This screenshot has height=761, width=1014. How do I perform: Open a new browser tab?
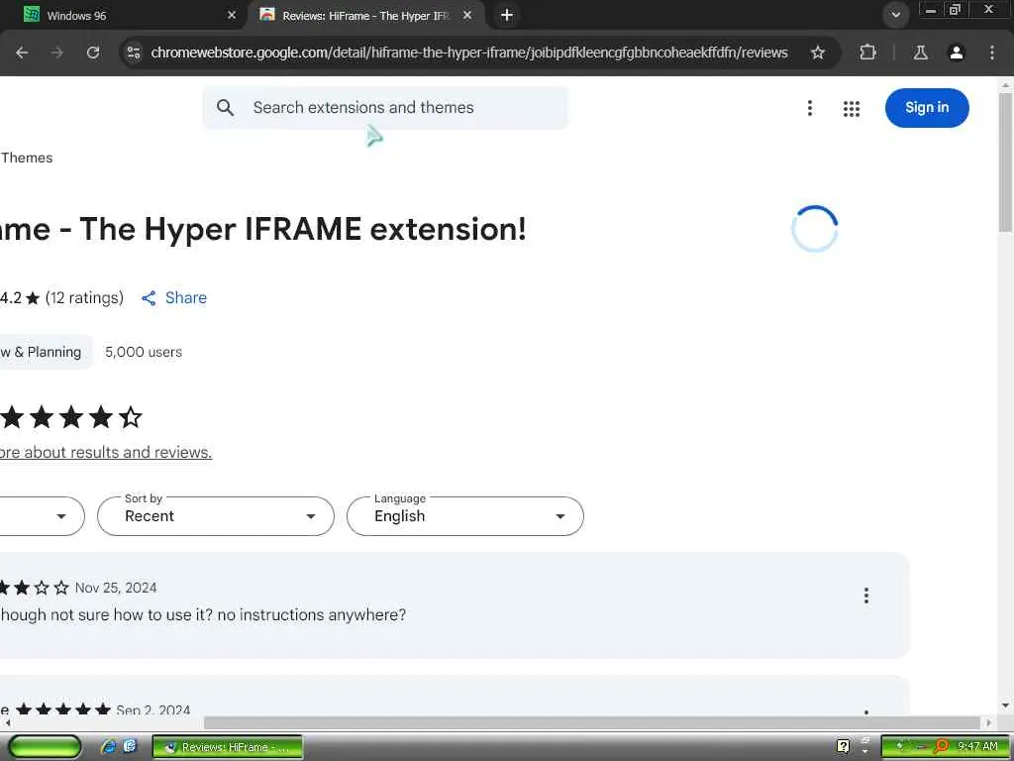507,15
